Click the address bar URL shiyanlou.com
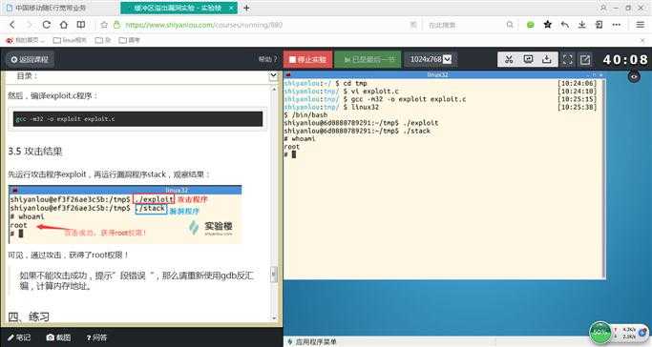Viewport: 652px width, 347px height. (x=203, y=25)
